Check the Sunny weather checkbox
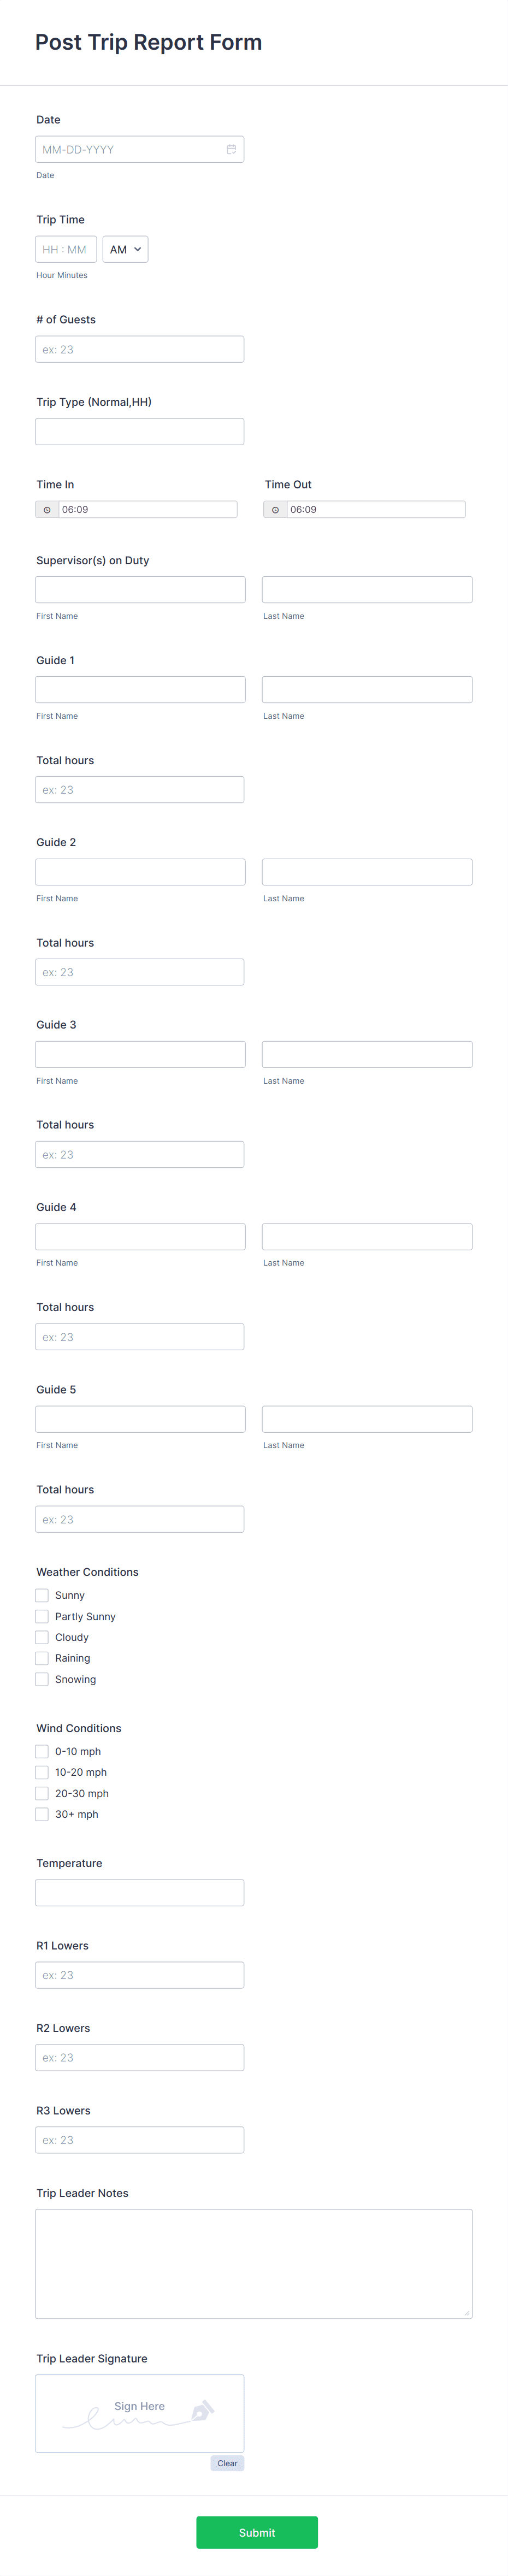The image size is (508, 2576). pyautogui.click(x=42, y=1595)
